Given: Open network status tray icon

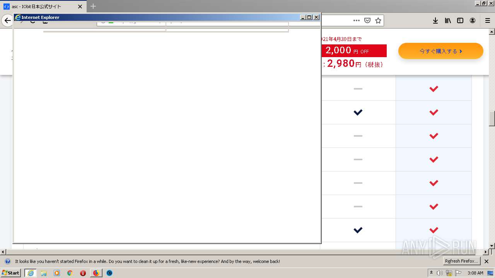Looking at the screenshot, I should (x=449, y=273).
